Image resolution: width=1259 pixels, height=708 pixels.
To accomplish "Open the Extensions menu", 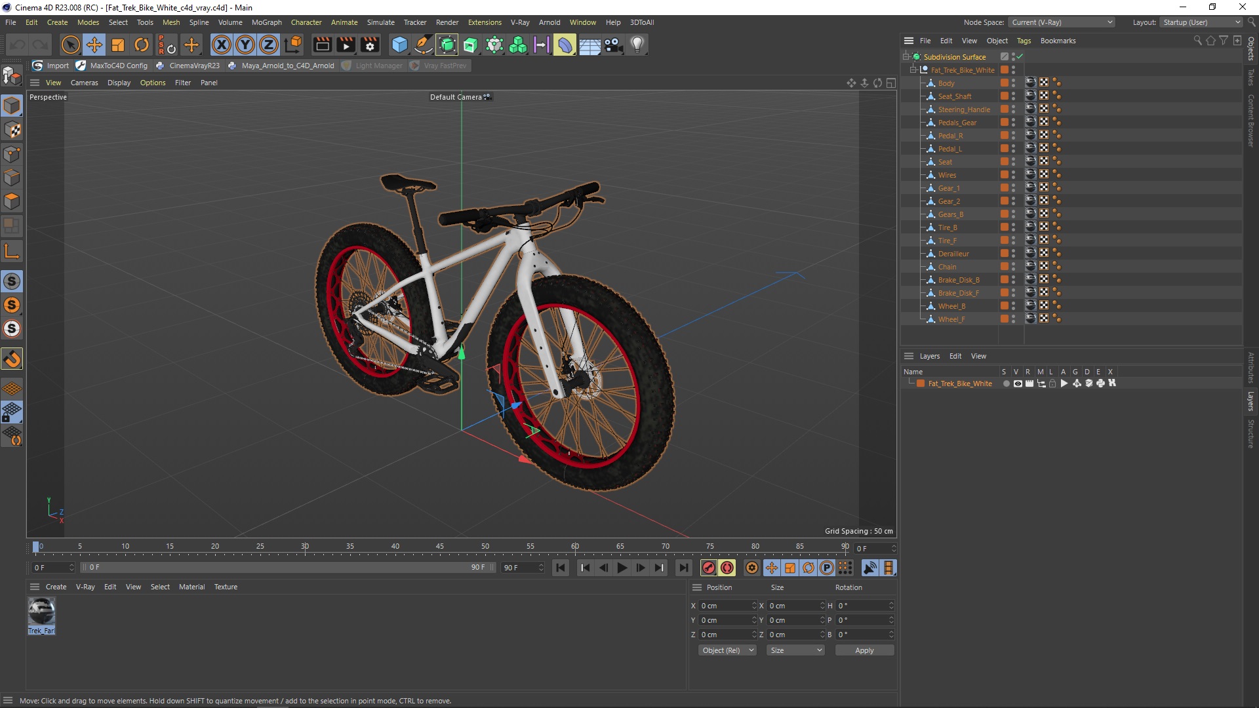I will tap(483, 22).
